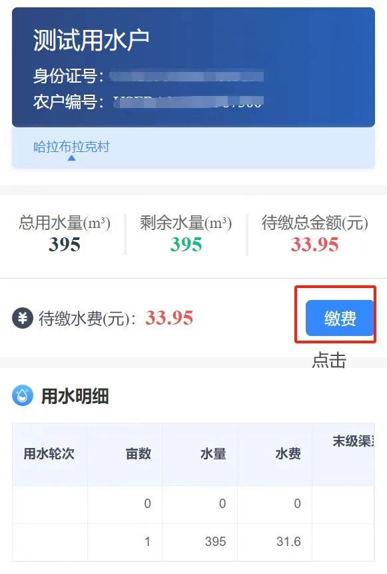Image resolution: width=387 pixels, height=574 pixels.
Task: Select the 哈拉布拉克村 village tab
Action: [x=71, y=147]
